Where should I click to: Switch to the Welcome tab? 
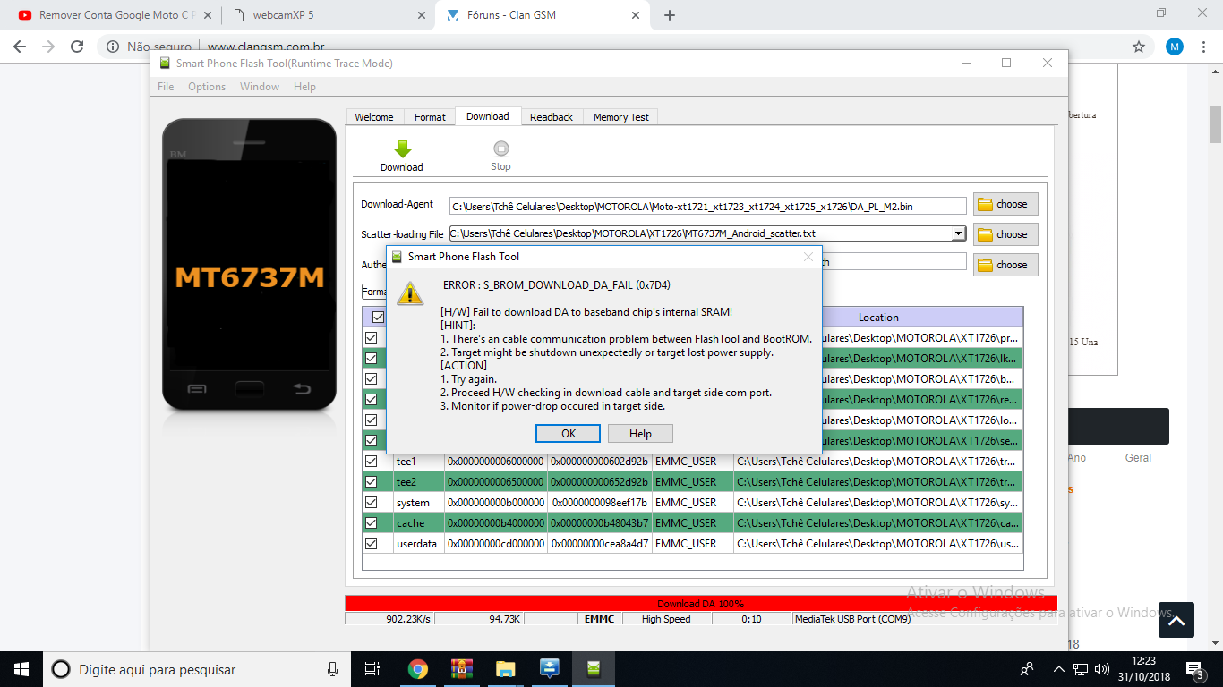click(374, 117)
